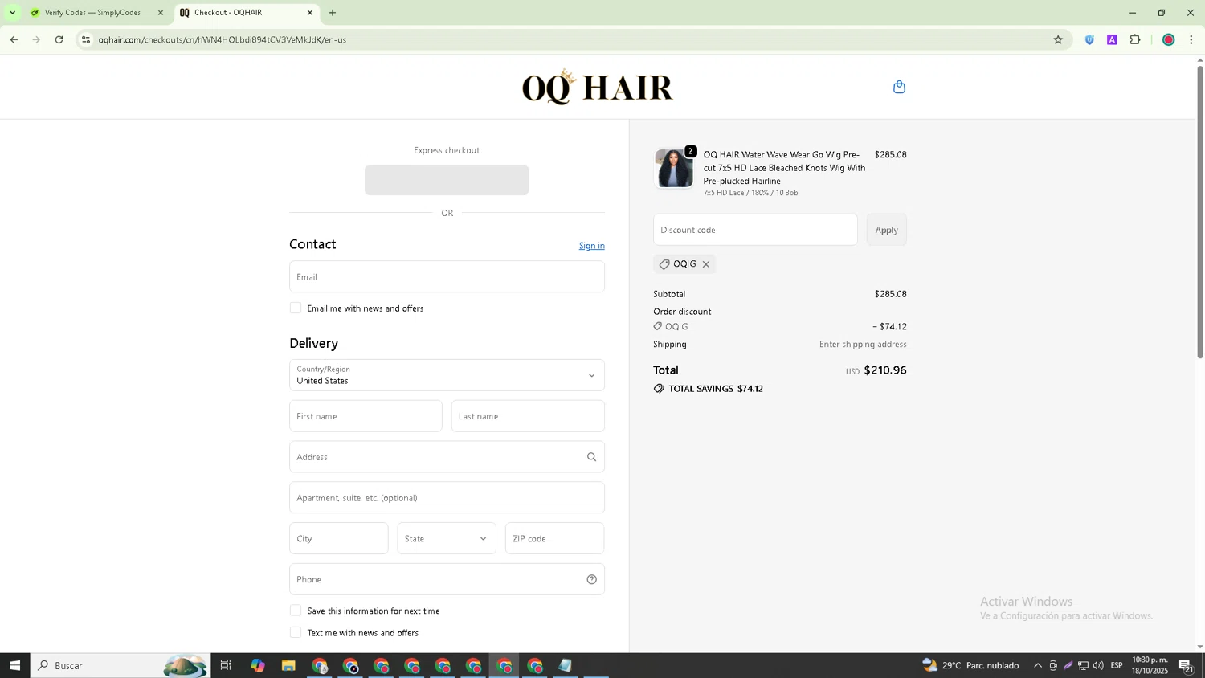Select the Checkout - OQHAIR tab
The height and width of the screenshot is (678, 1205).
[x=246, y=13]
